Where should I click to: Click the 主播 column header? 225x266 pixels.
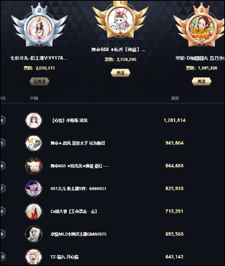[x=34, y=98]
